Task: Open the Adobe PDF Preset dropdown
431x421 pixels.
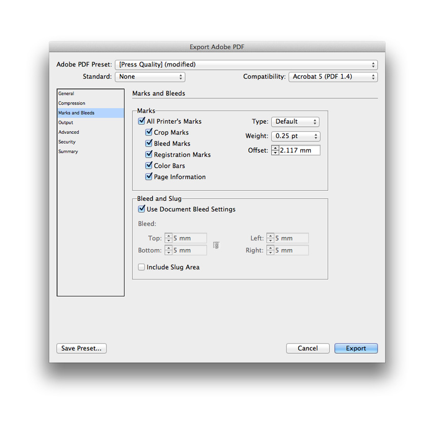Action: click(246, 64)
